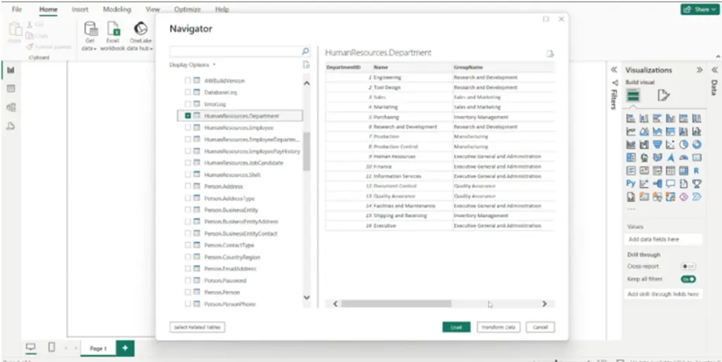The width and height of the screenshot is (722, 362).
Task: Choose the Azure map arrow visual
Action: tap(671, 158)
